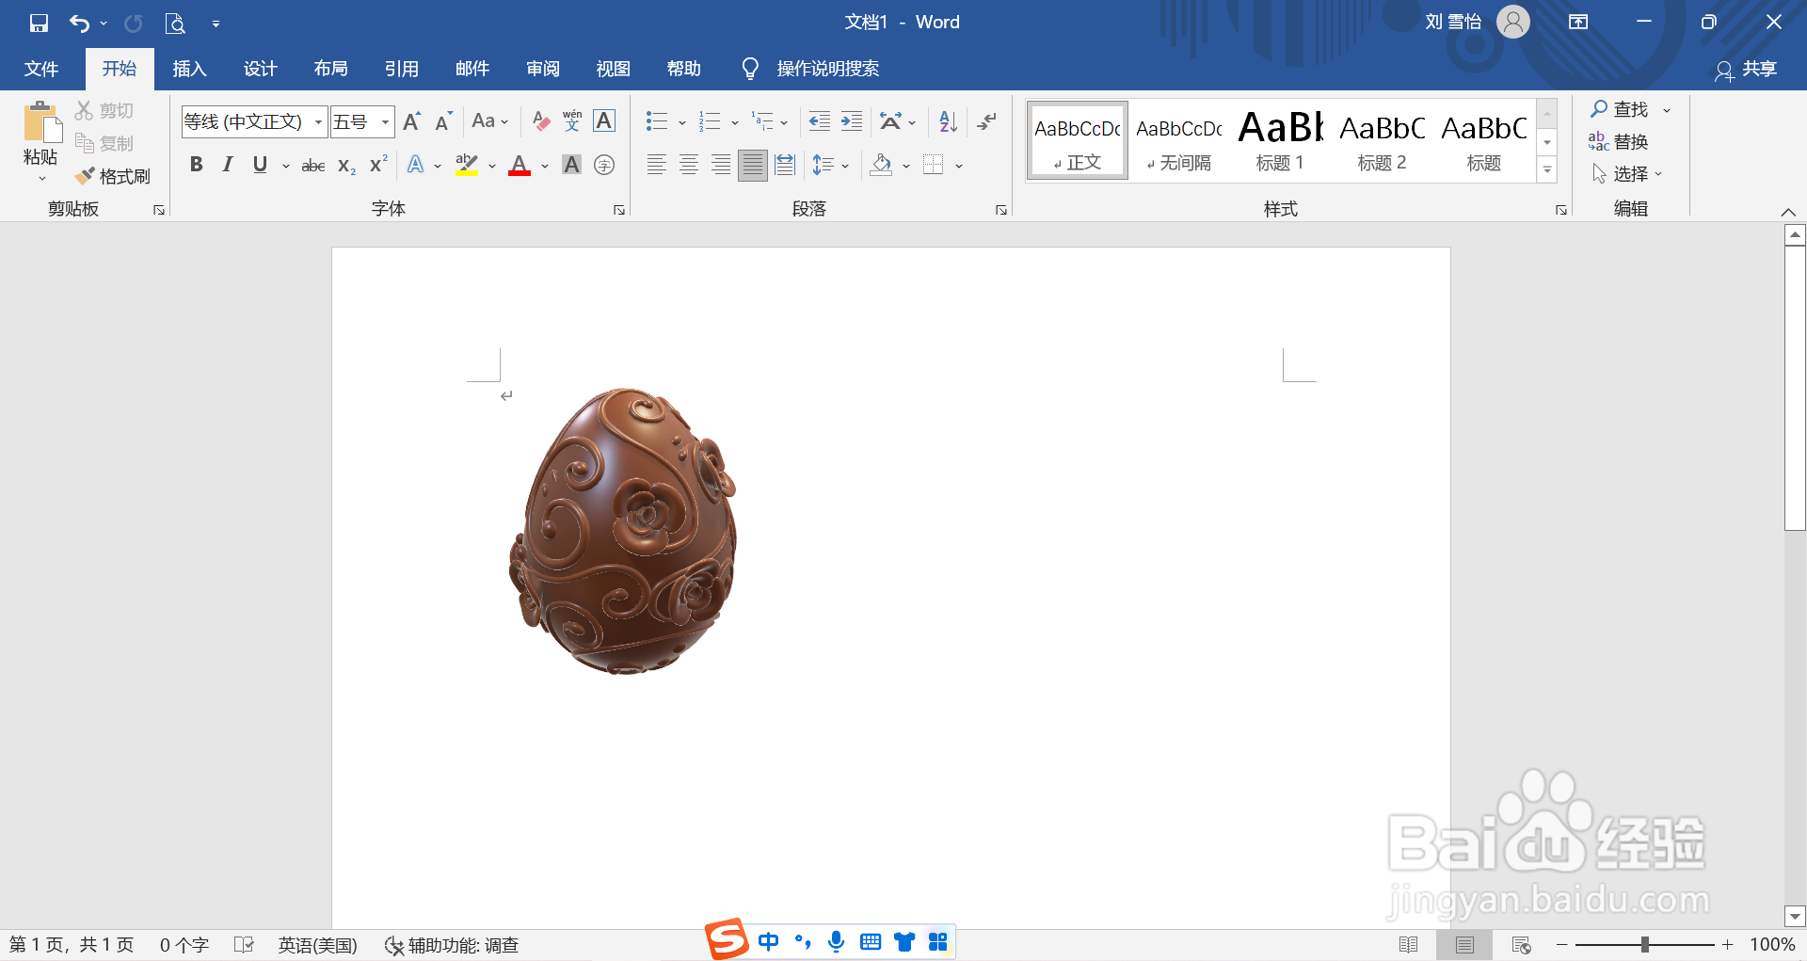Switch to the 插入 ribbon tab
Viewport: 1807px width, 961px height.
(x=189, y=68)
